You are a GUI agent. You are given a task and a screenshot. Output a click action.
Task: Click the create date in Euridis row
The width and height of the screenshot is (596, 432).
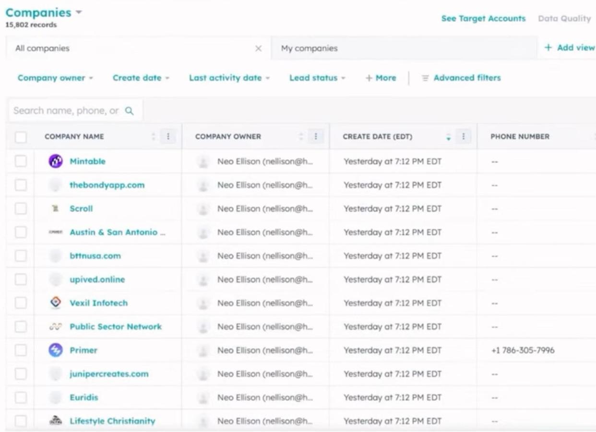(x=393, y=397)
